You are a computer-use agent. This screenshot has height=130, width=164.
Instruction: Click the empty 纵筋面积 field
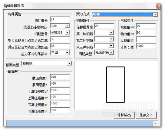pos(146,39)
